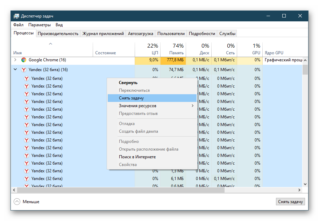Expand the Google Chrome process group
This screenshot has height=221, width=319.
[x=15, y=60]
